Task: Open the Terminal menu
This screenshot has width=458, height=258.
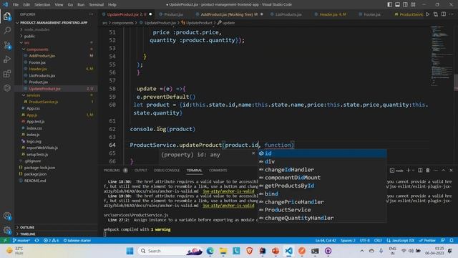Action: coord(97,5)
